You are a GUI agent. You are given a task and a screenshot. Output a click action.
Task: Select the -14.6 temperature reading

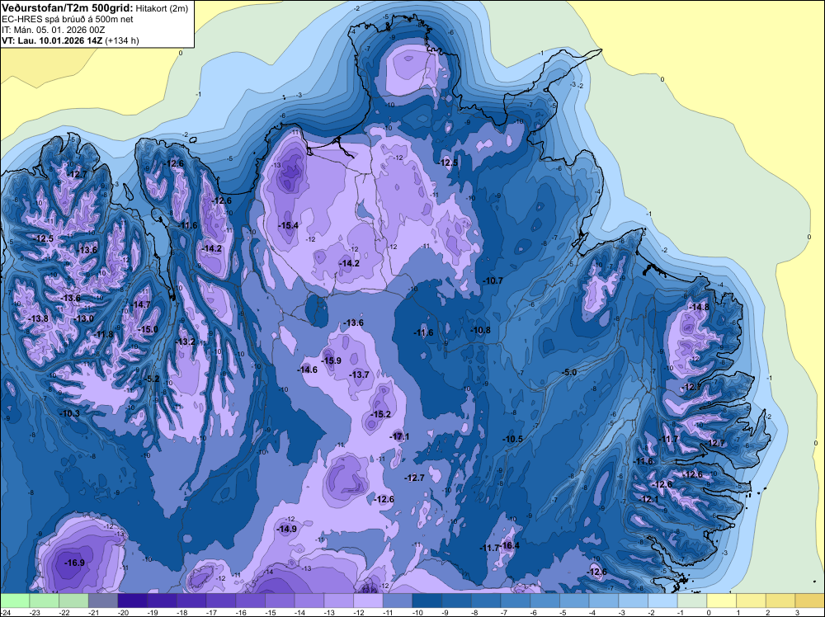(307, 370)
